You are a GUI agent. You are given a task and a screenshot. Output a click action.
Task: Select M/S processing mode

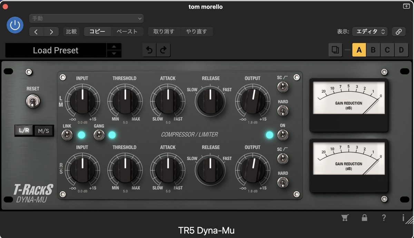point(43,131)
